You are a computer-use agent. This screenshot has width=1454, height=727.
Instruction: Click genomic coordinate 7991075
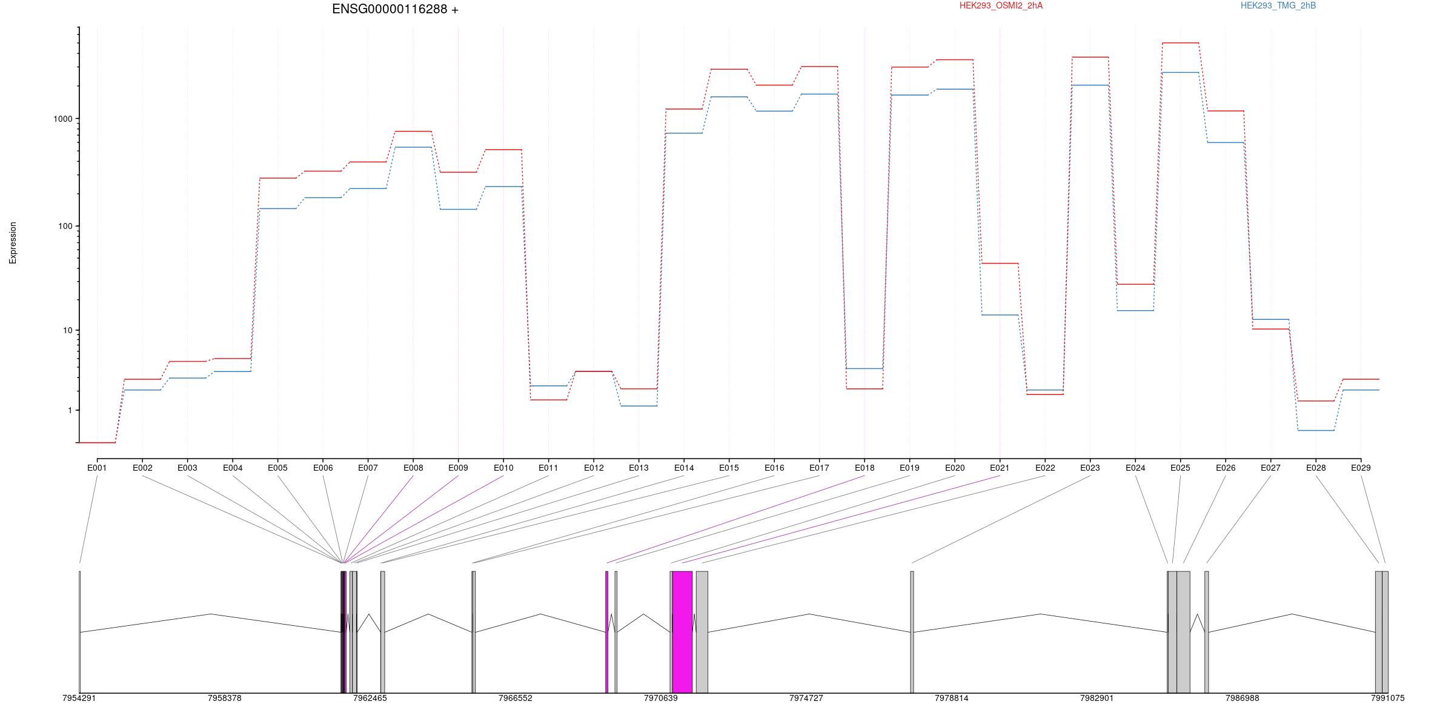[1388, 698]
